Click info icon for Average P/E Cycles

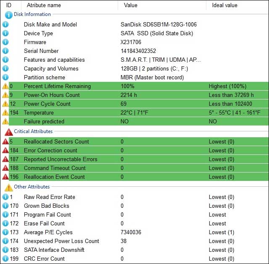click(x=5, y=232)
